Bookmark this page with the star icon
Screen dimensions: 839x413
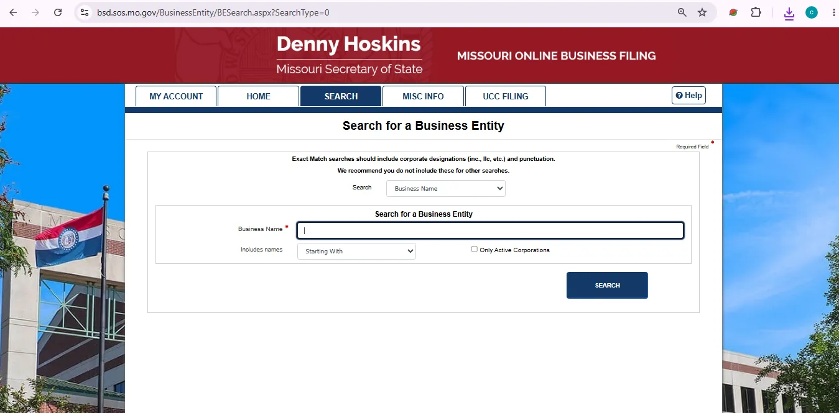coord(702,12)
